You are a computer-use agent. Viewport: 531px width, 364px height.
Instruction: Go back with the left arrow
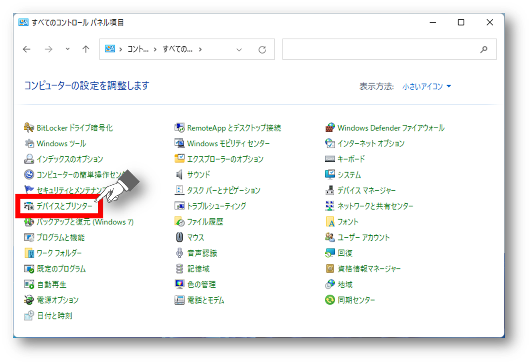click(27, 49)
